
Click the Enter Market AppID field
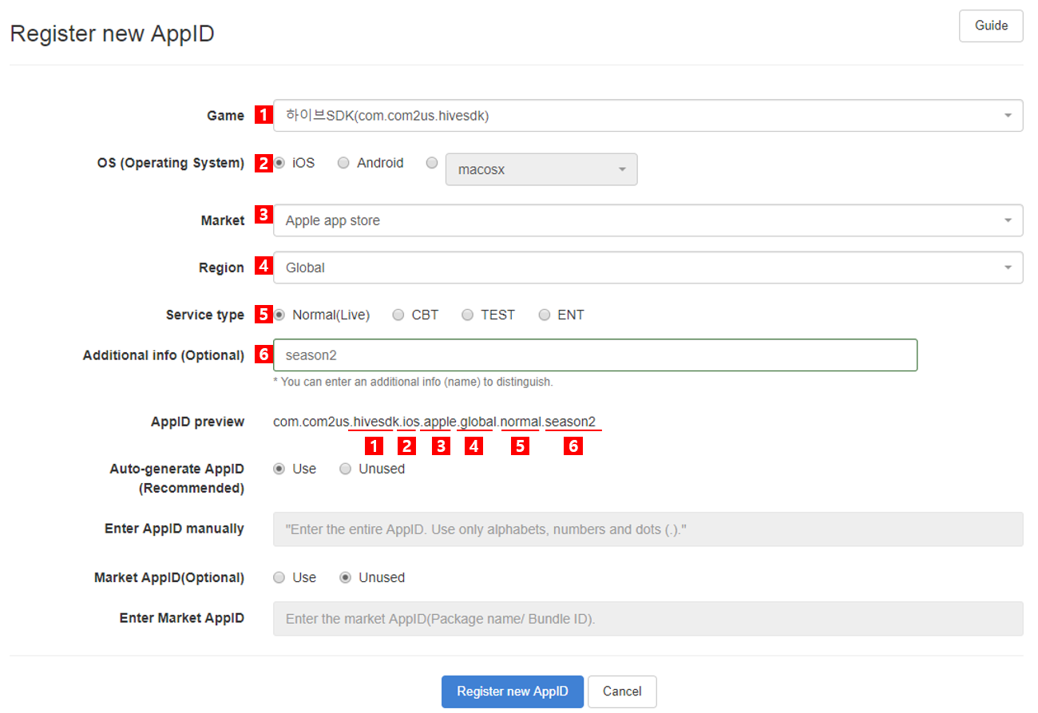647,618
